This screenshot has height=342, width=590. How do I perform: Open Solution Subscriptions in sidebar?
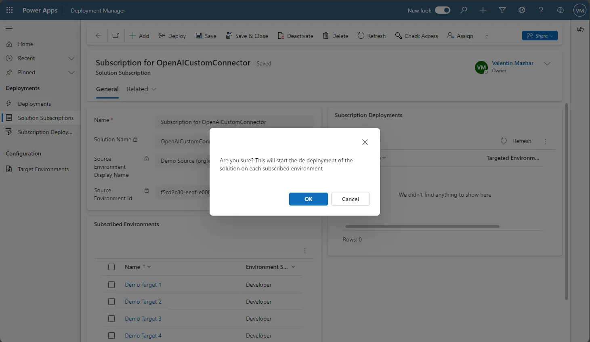40,118
